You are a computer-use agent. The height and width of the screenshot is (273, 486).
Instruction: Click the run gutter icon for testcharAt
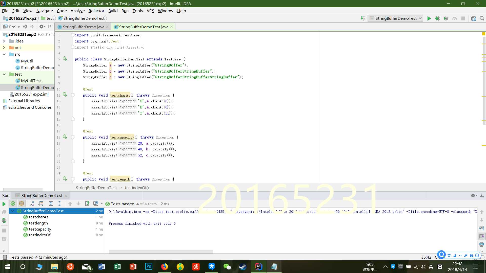[x=65, y=95]
